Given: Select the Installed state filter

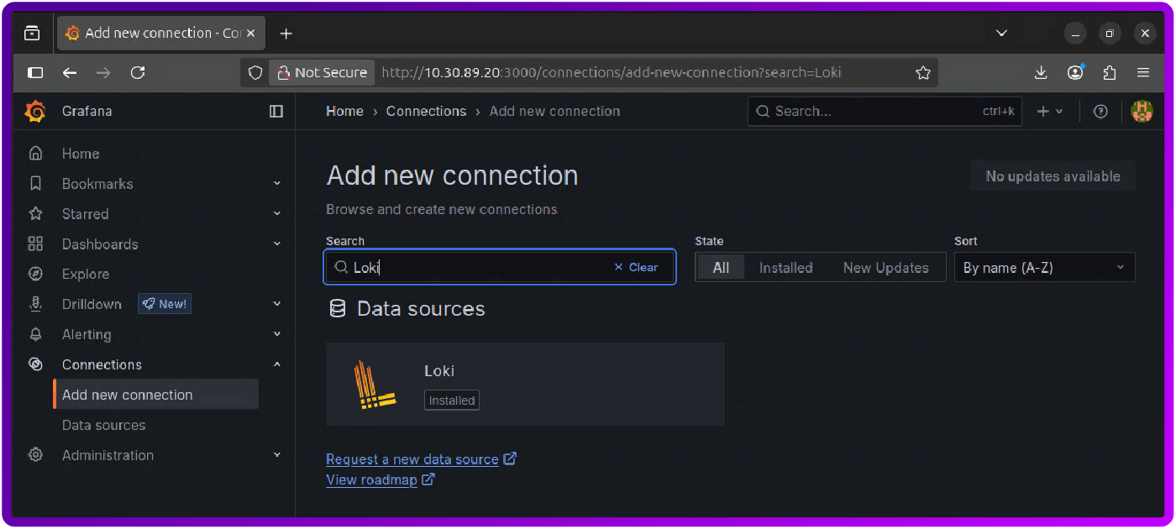Looking at the screenshot, I should 785,267.
